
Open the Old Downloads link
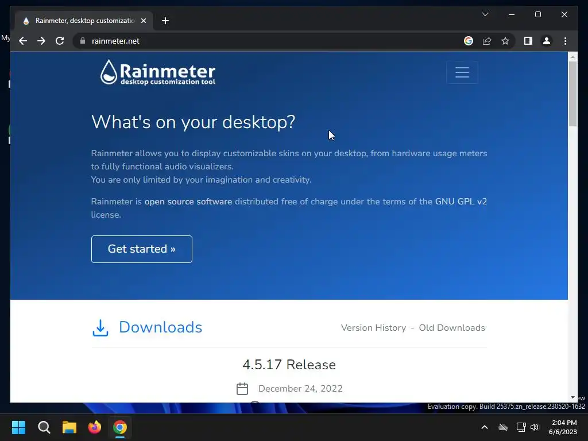[x=452, y=328]
